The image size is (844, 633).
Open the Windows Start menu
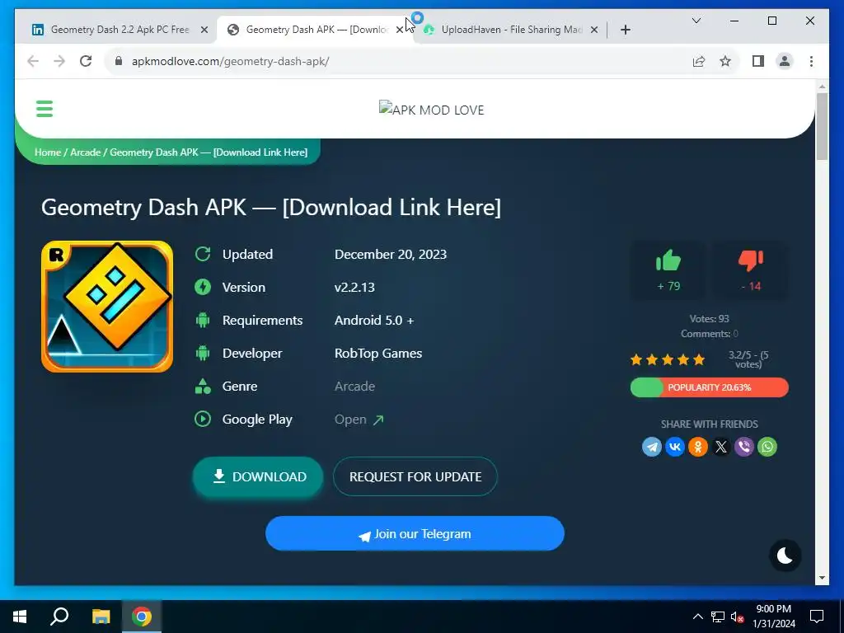[20, 617]
